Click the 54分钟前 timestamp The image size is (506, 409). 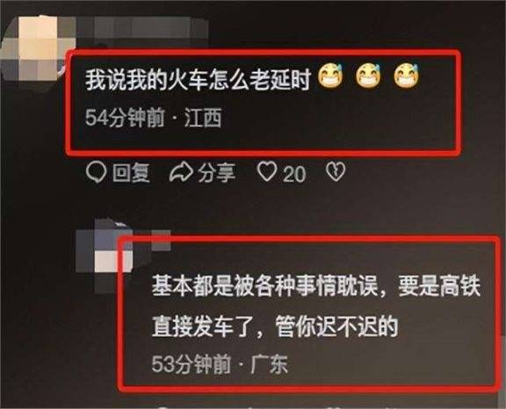point(125,118)
